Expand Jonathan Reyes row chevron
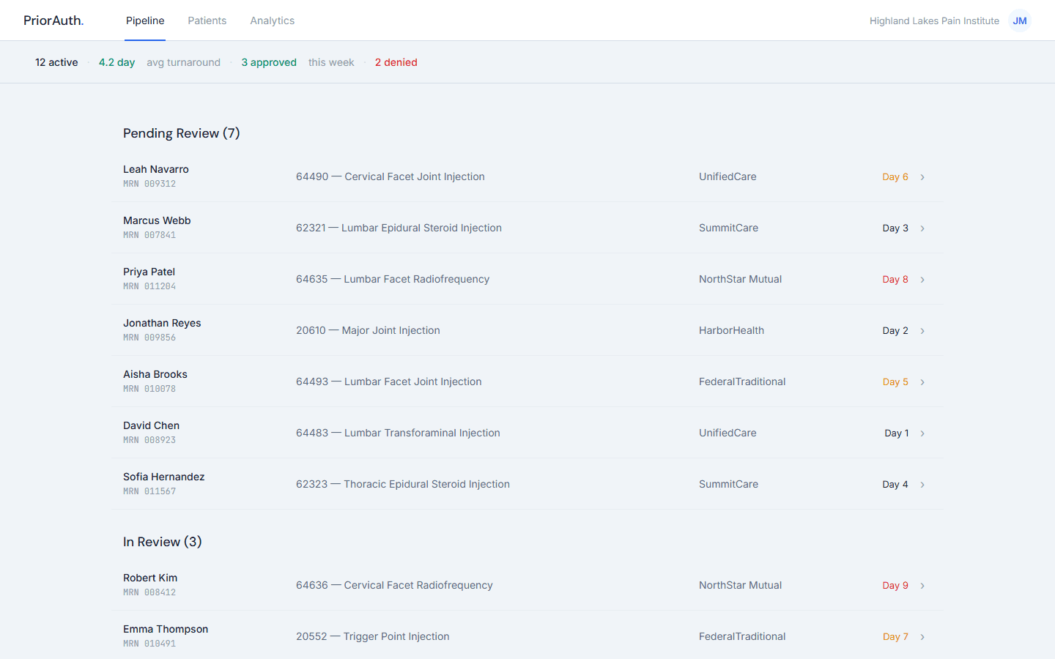 point(922,331)
